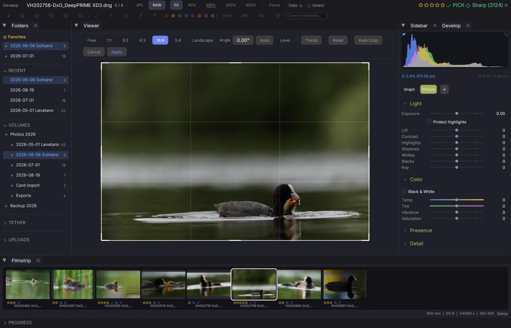Enable the Protect highlights checkbox
511x328 pixels.
pyautogui.click(x=429, y=122)
